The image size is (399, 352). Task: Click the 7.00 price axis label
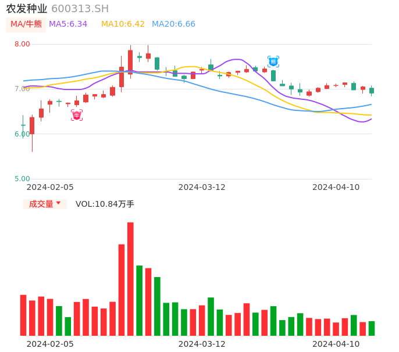point(22,89)
